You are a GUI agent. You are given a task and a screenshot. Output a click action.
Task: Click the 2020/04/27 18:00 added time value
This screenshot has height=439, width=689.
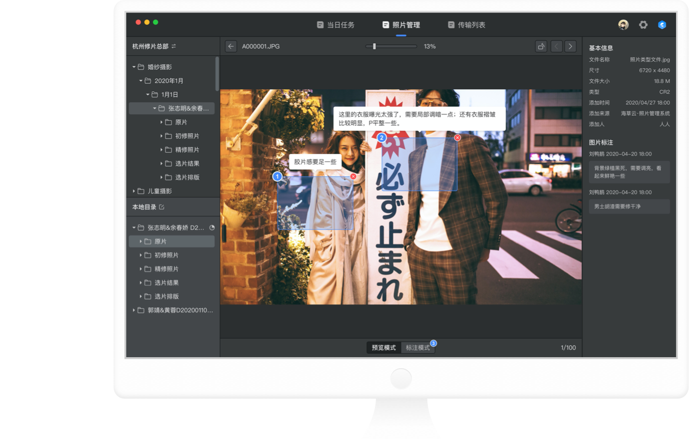[648, 103]
